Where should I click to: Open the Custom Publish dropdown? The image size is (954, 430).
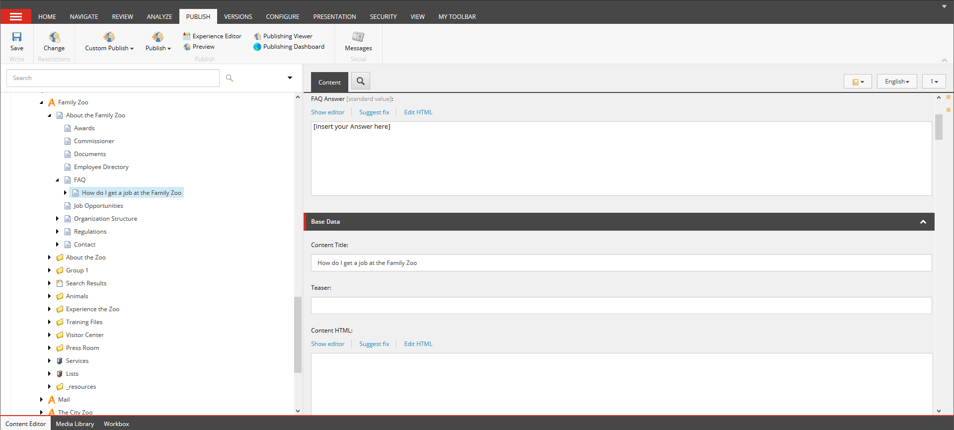pos(109,48)
